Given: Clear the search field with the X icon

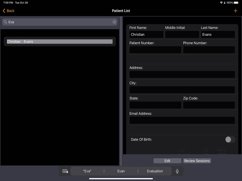Looking at the screenshot, I should point(114,22).
